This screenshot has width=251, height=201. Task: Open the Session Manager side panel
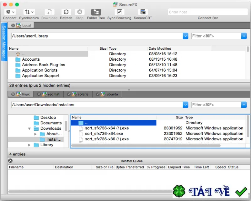4,42
